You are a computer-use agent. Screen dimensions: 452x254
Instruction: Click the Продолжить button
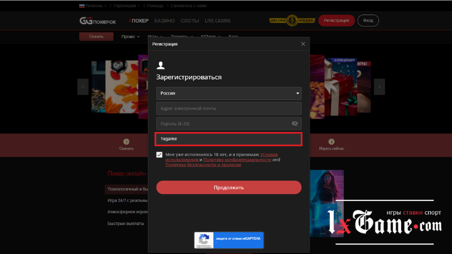coord(229,188)
